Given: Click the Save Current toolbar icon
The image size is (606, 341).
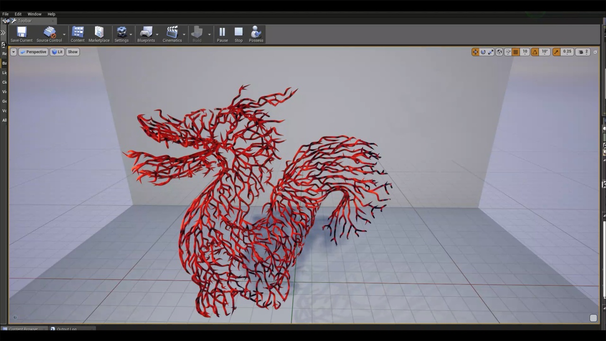Looking at the screenshot, I should pos(21,34).
